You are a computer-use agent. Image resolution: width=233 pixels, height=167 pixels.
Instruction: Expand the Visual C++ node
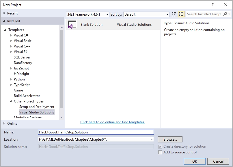11,46
